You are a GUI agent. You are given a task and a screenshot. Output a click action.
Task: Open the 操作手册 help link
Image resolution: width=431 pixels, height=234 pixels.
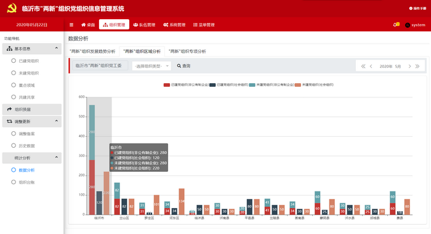(x=417, y=9)
